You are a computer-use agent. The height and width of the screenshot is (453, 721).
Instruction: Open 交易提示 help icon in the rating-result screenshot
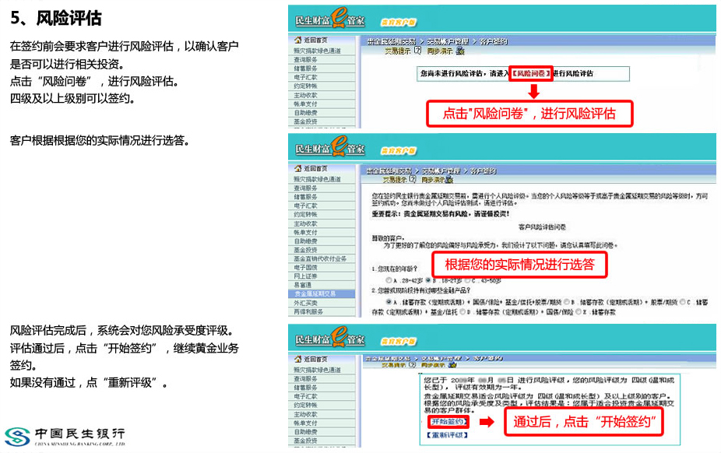[x=412, y=365]
